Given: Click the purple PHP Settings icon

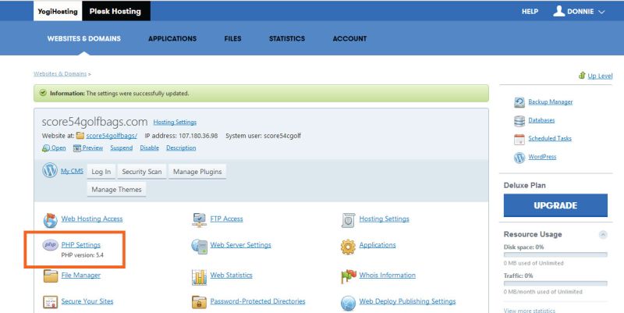Looking at the screenshot, I should tap(51, 245).
